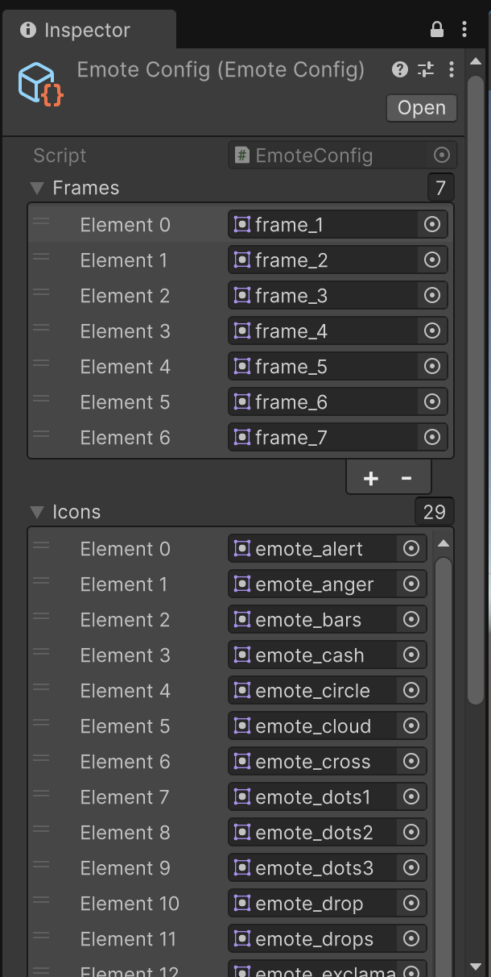Click the Open button

pyautogui.click(x=421, y=108)
